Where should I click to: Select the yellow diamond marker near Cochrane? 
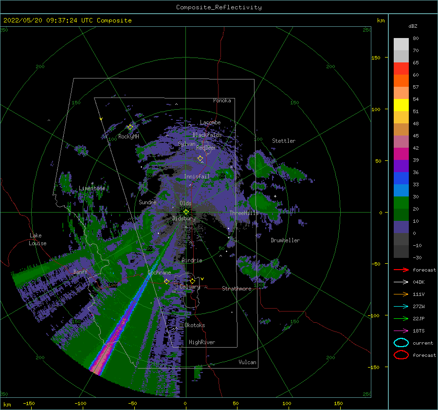[x=166, y=281]
